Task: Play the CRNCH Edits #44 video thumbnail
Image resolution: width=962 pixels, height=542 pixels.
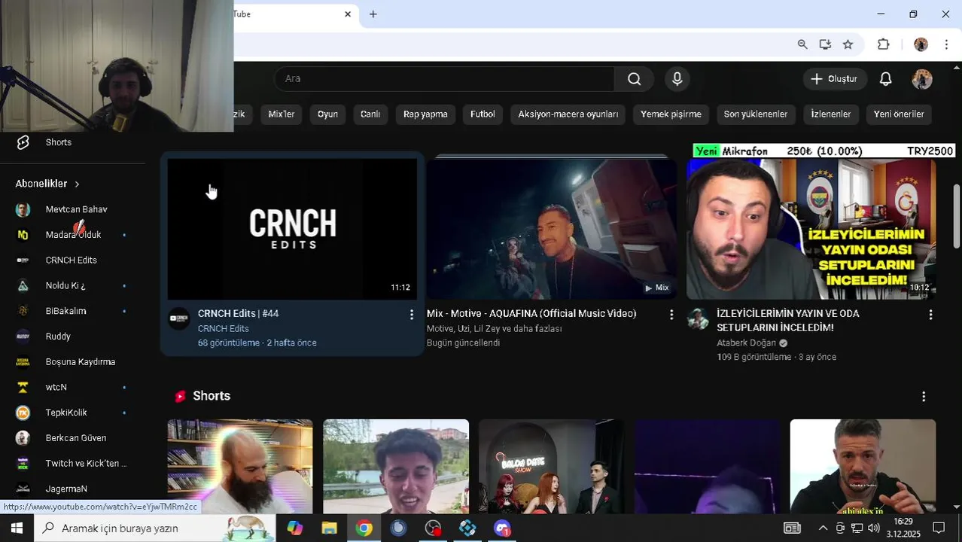Action: [292, 229]
